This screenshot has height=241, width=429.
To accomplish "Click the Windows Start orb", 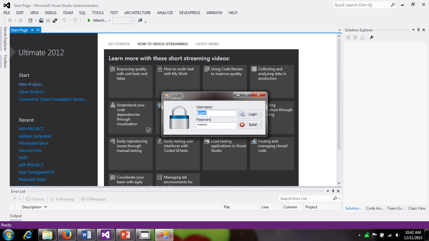I will (8, 234).
